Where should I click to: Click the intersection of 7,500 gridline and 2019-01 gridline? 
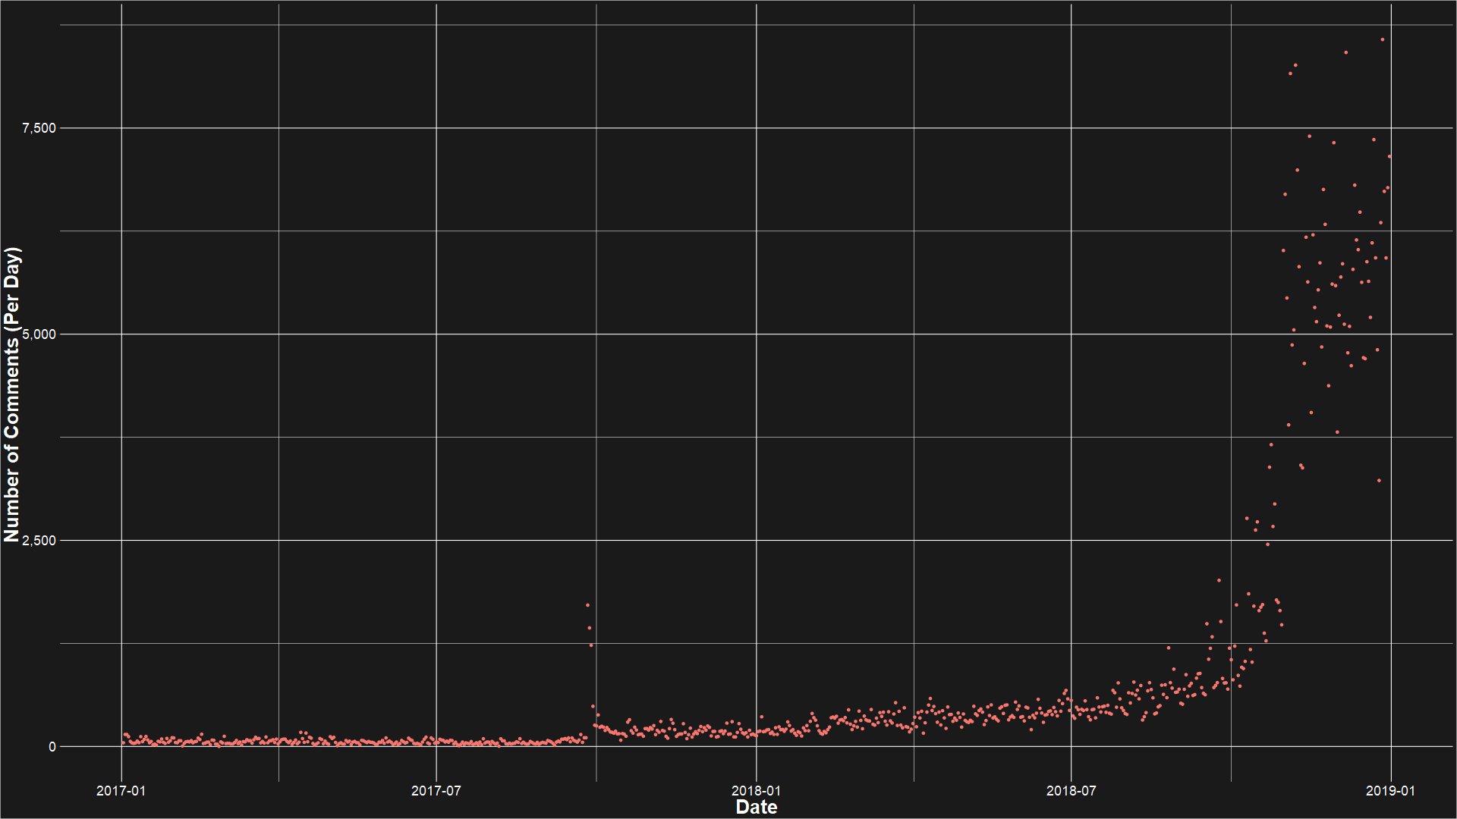pyautogui.click(x=1390, y=128)
